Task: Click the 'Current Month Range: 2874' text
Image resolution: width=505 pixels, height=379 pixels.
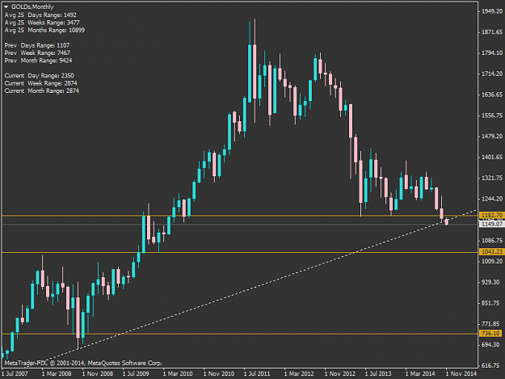Action: coord(42,91)
